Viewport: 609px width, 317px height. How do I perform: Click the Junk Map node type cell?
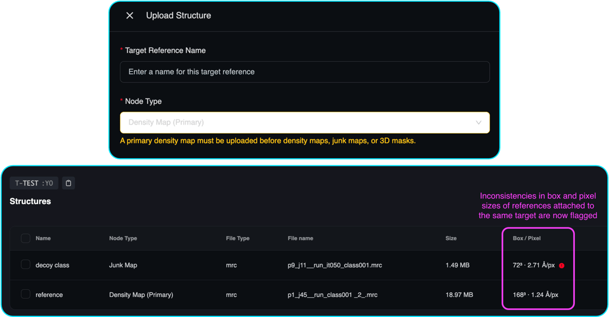[123, 265]
